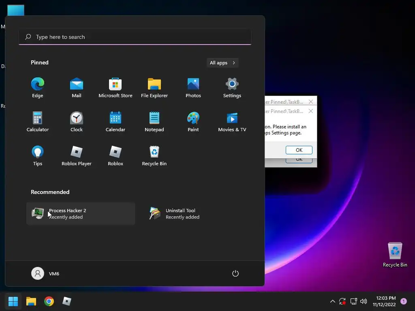Screen dimensions: 415x311
Task: Open the Clock app
Action: pos(77,121)
